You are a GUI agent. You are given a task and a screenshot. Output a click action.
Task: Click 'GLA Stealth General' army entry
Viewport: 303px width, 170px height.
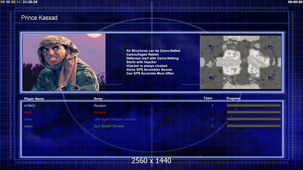109,126
